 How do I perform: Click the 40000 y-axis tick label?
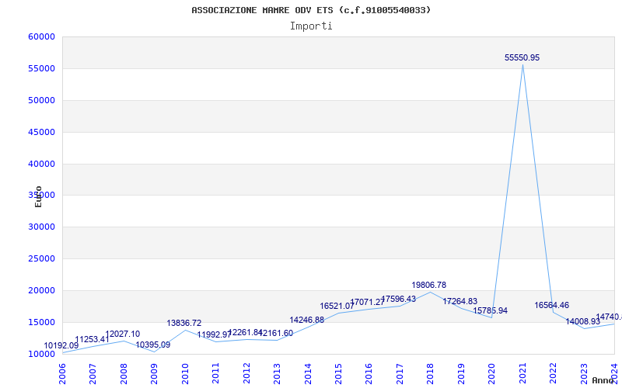[42, 164]
